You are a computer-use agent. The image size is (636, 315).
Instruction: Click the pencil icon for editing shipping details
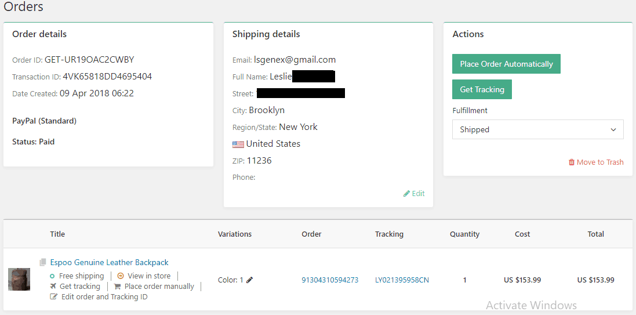tap(406, 194)
